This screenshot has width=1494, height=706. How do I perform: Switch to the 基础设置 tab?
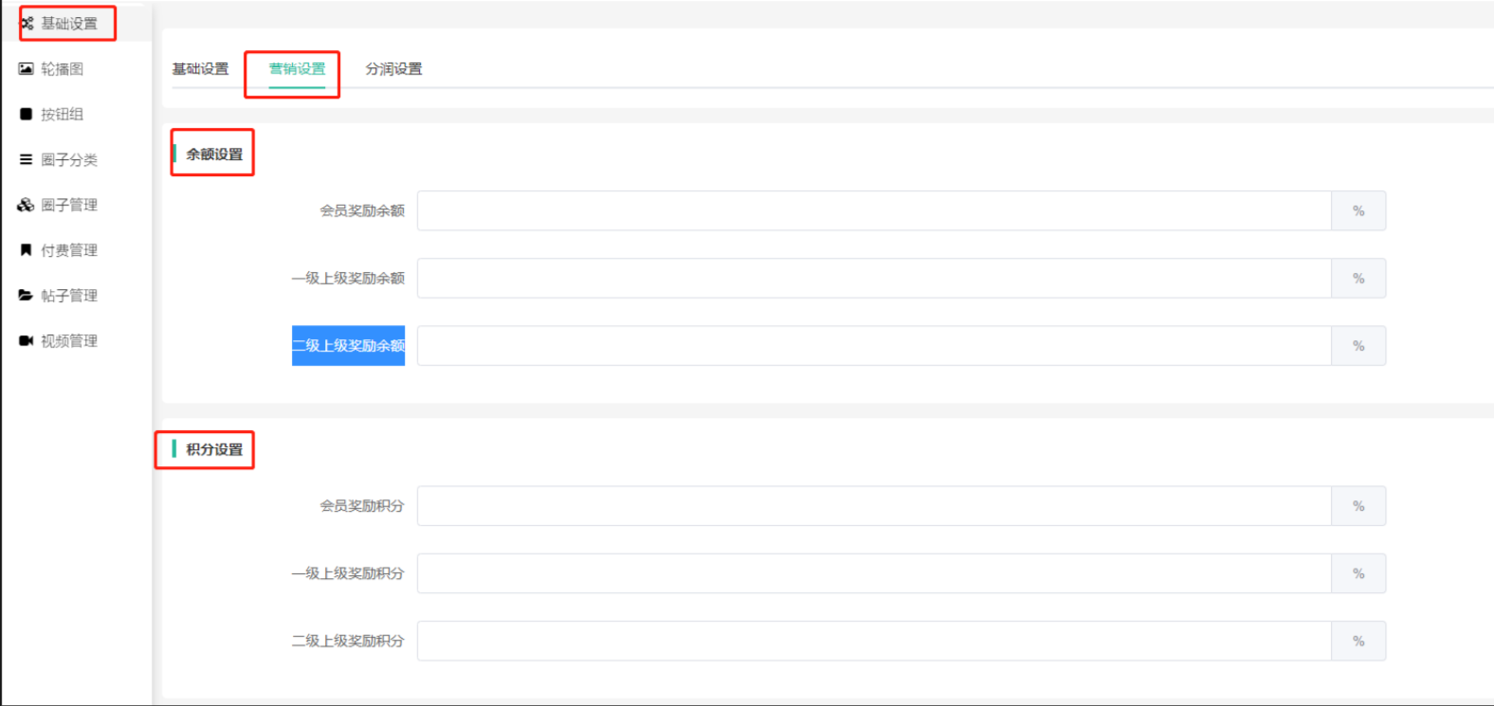[200, 69]
